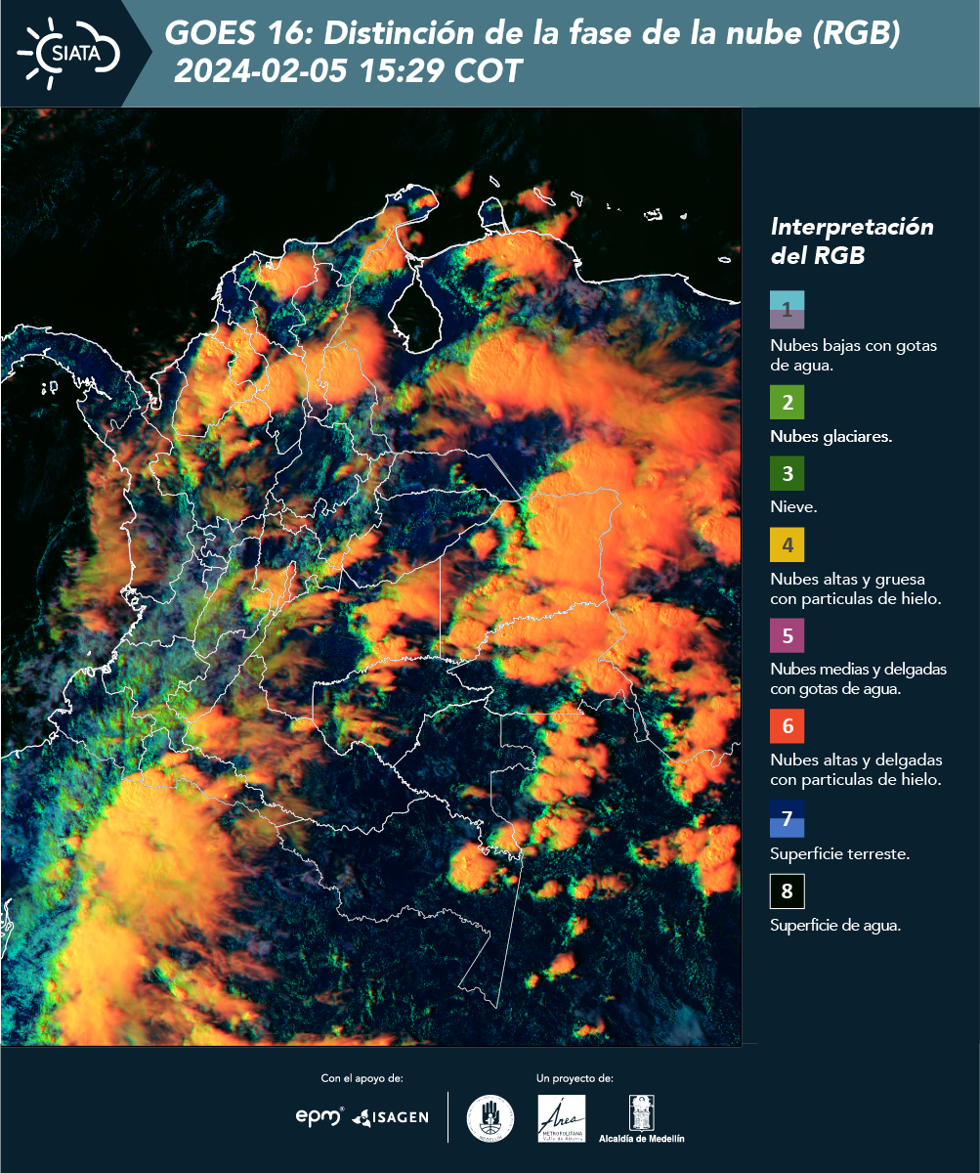Click the 'Nieve.' legend label

tap(793, 507)
